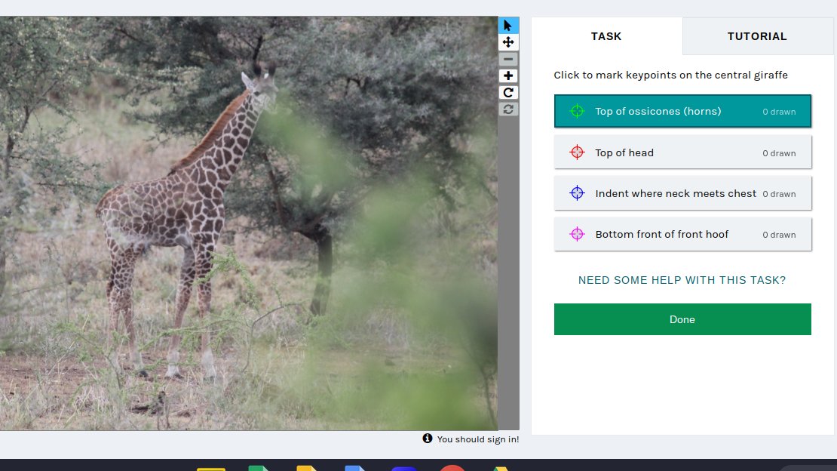Click the You should sign in! notice
This screenshot has height=471, width=837.
[x=478, y=439]
